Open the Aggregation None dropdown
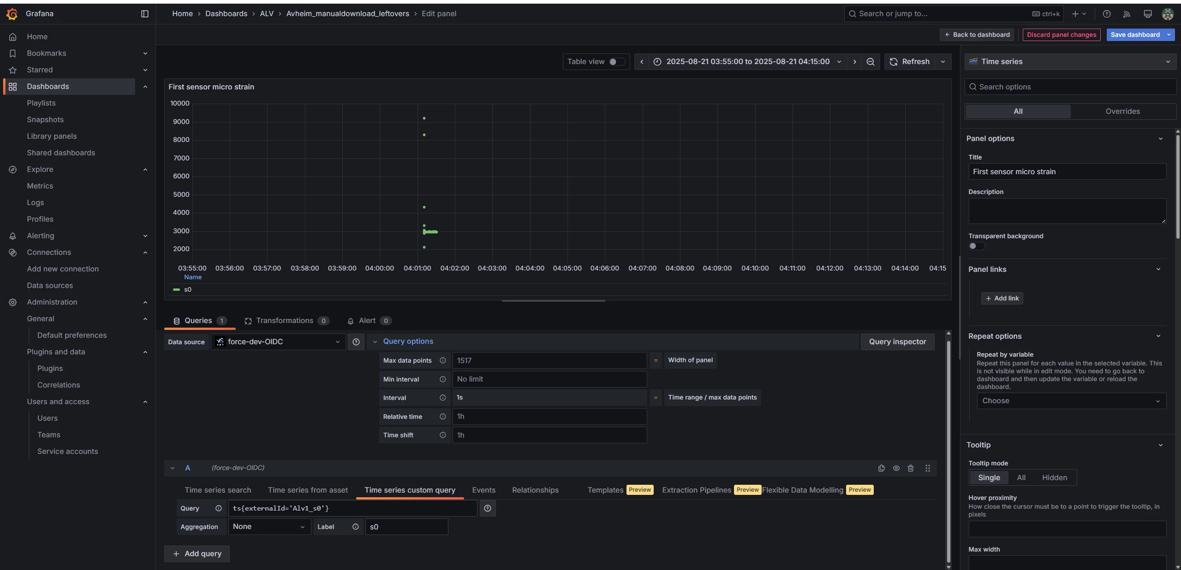1181x570 pixels. (269, 527)
